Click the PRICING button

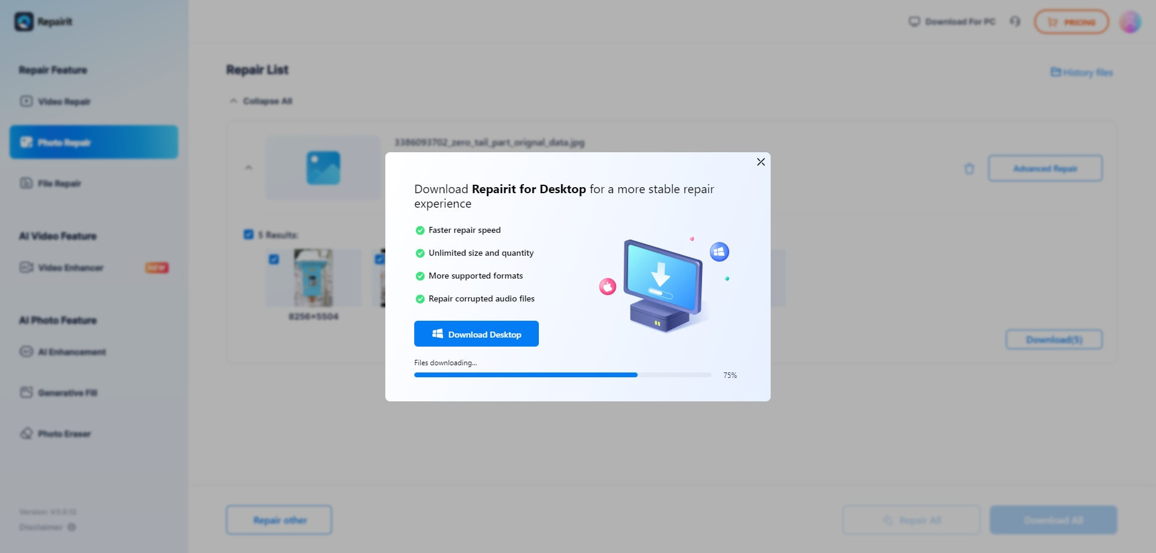pos(1071,22)
